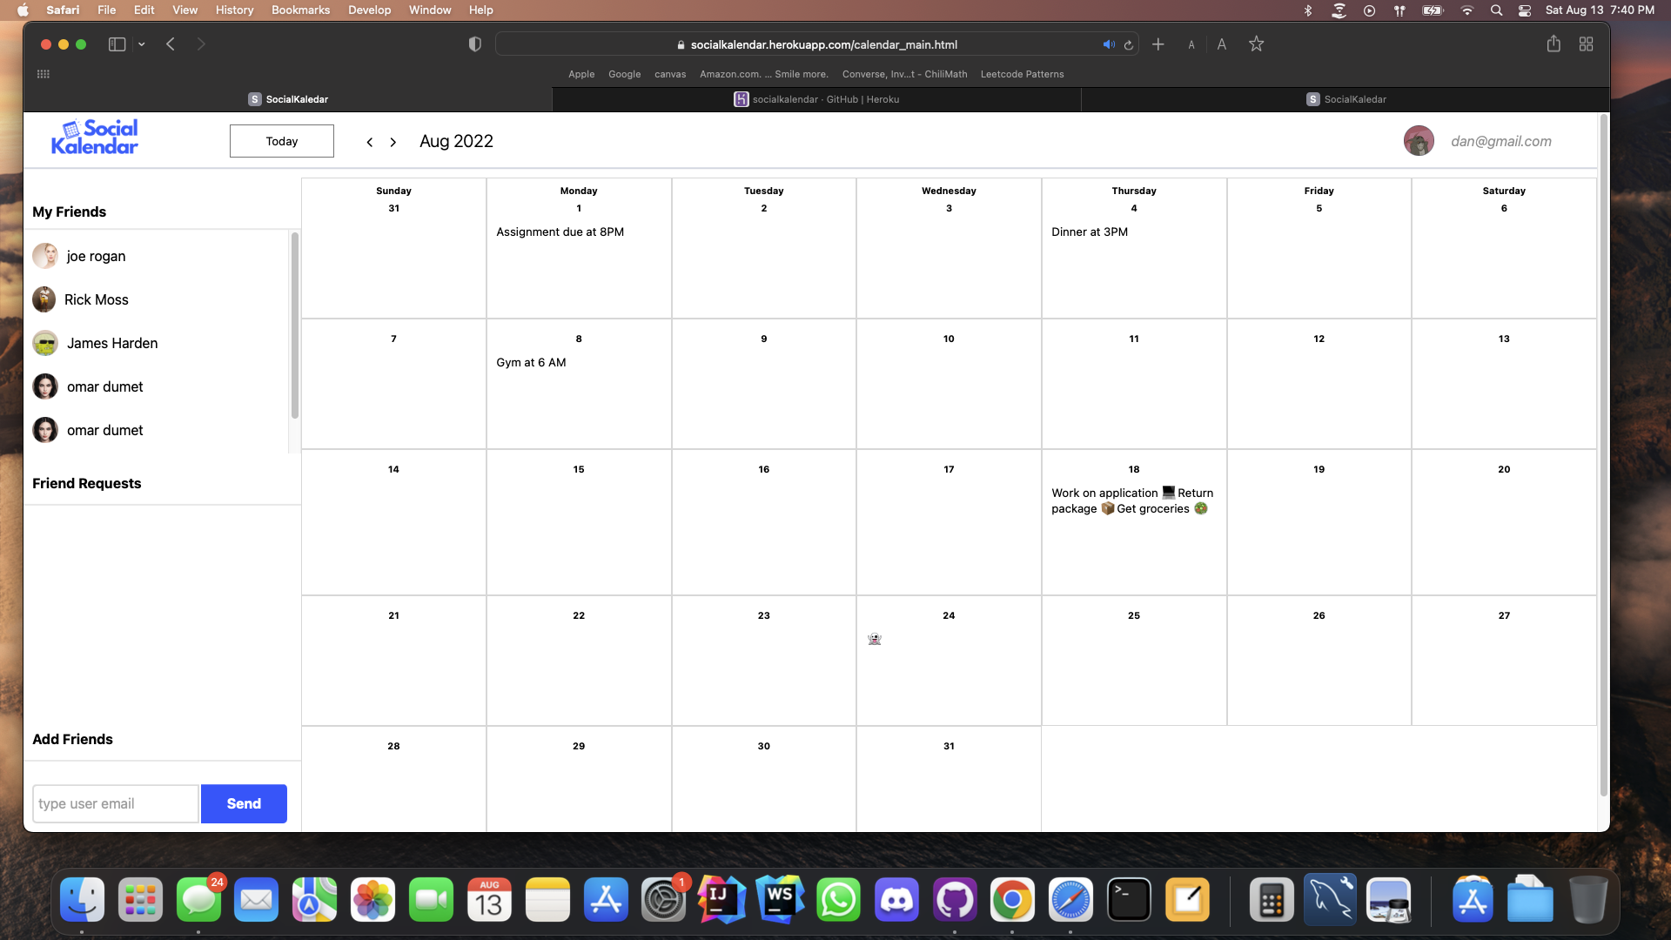Open the Develop menu
The image size is (1671, 940).
pos(369,10)
